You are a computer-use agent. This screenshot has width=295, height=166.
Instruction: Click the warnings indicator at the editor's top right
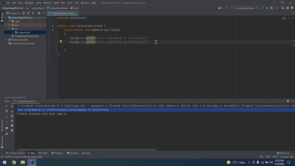284,18
